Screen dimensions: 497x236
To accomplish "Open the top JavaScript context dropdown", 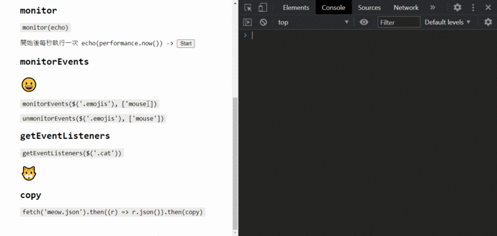I will (x=313, y=22).
